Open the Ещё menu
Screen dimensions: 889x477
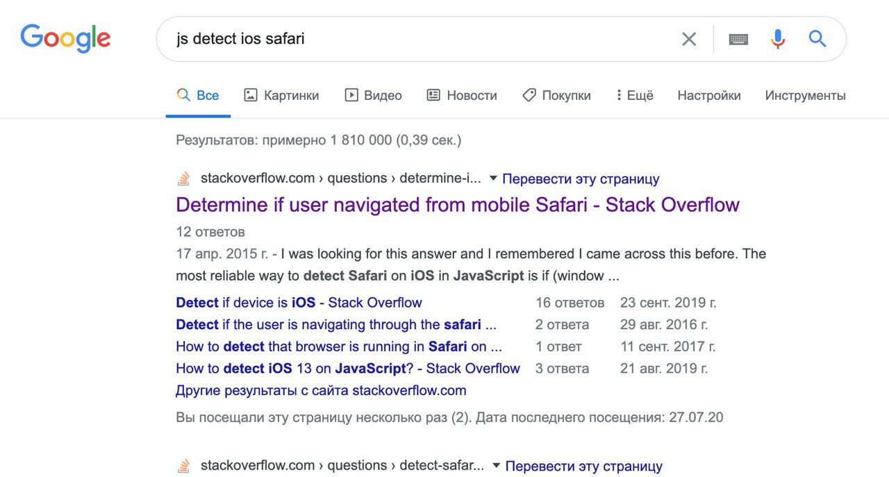[x=635, y=96]
